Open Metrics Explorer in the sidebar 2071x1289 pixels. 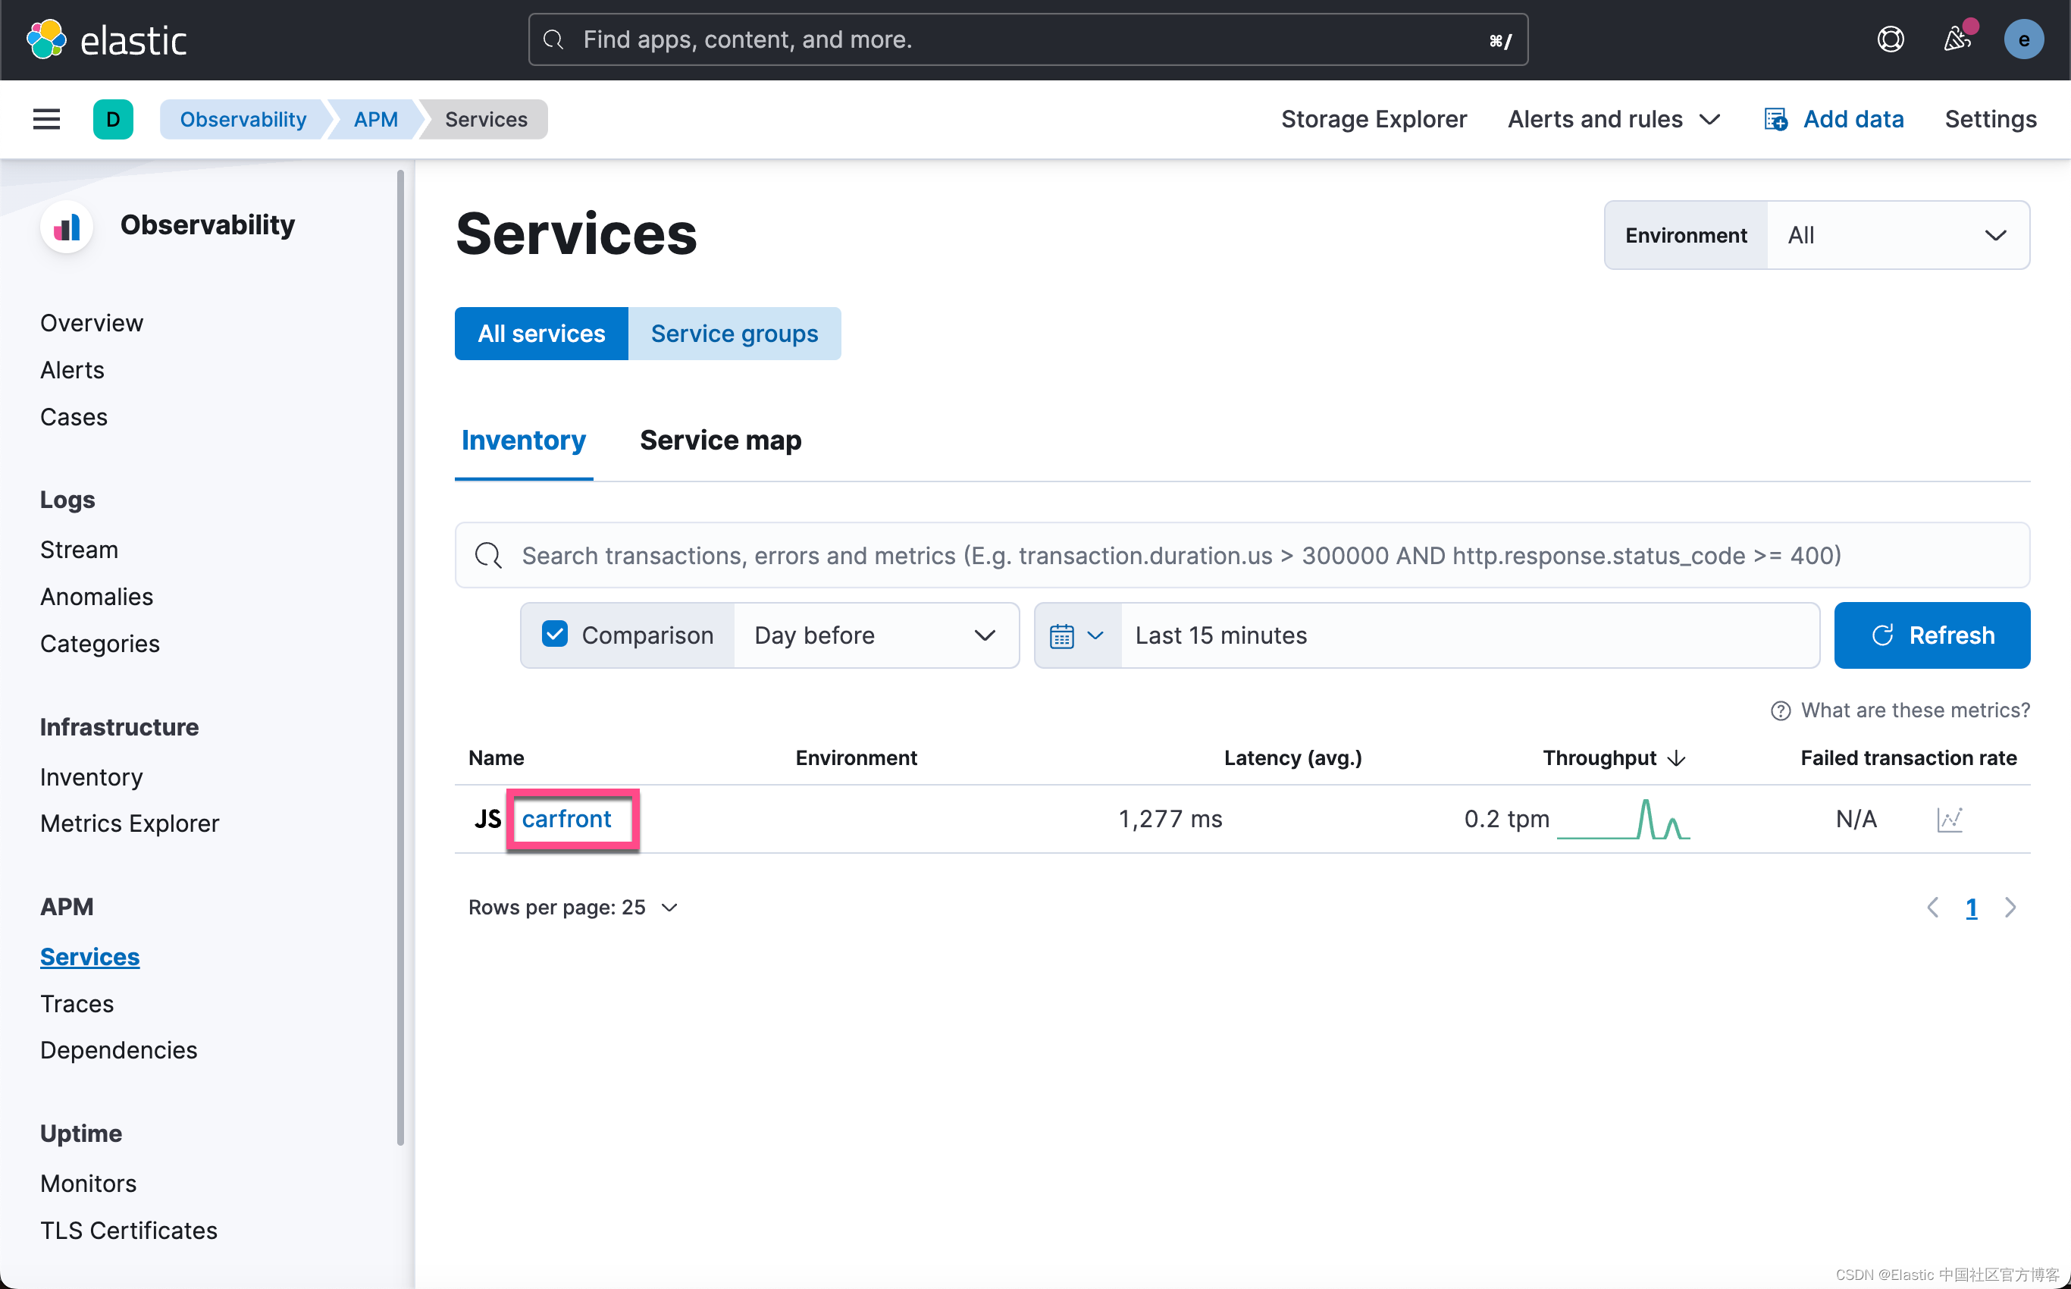tap(130, 824)
